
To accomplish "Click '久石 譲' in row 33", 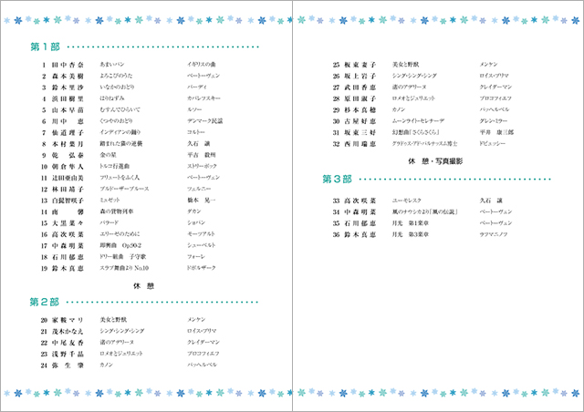I will click(491, 201).
